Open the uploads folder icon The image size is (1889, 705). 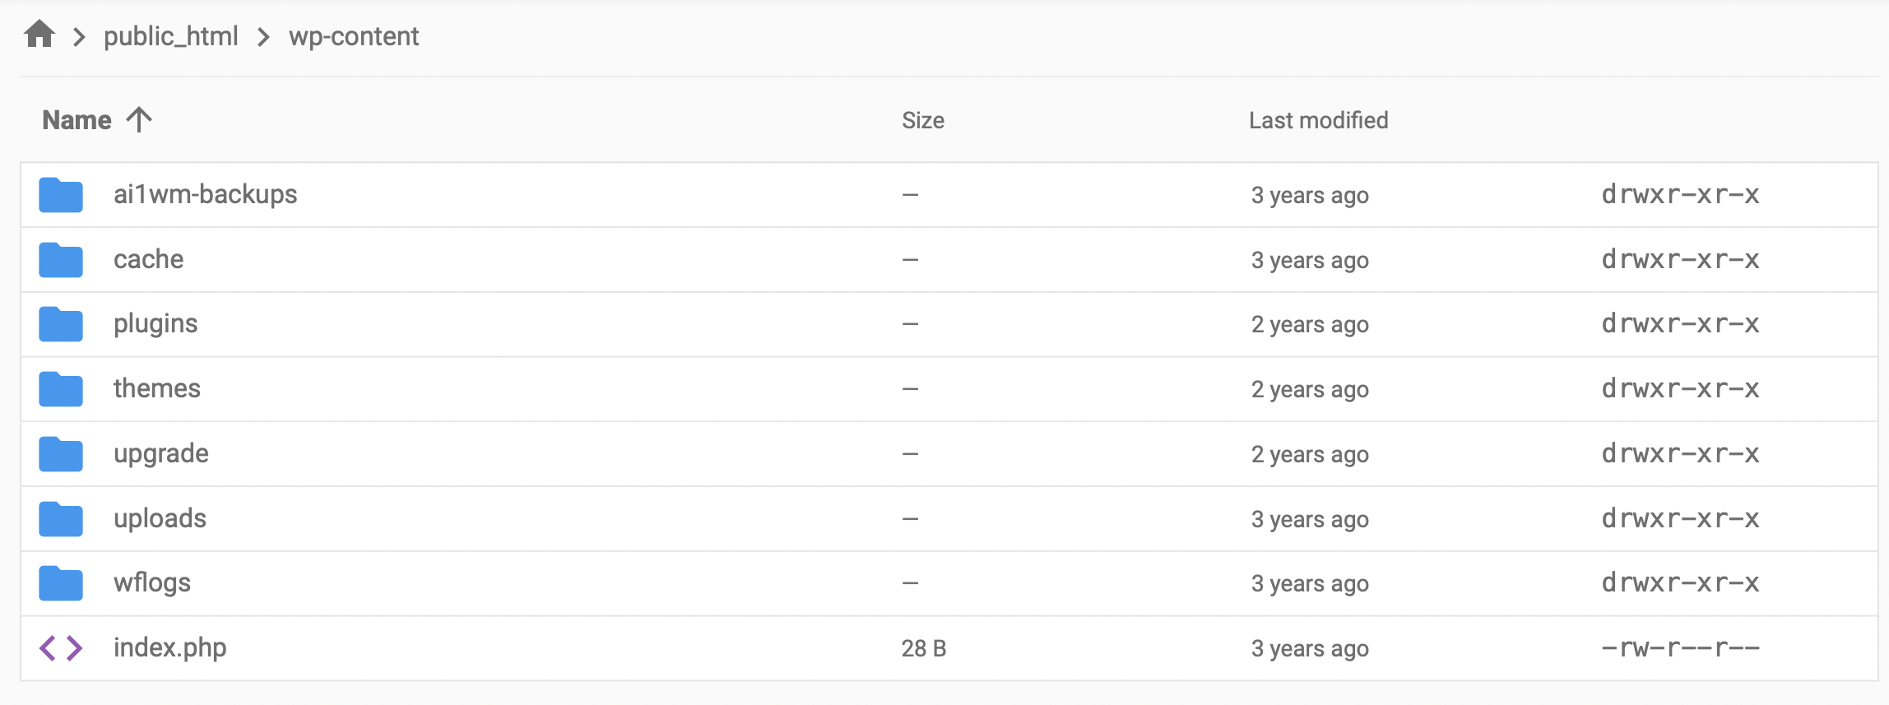pyautogui.click(x=61, y=519)
